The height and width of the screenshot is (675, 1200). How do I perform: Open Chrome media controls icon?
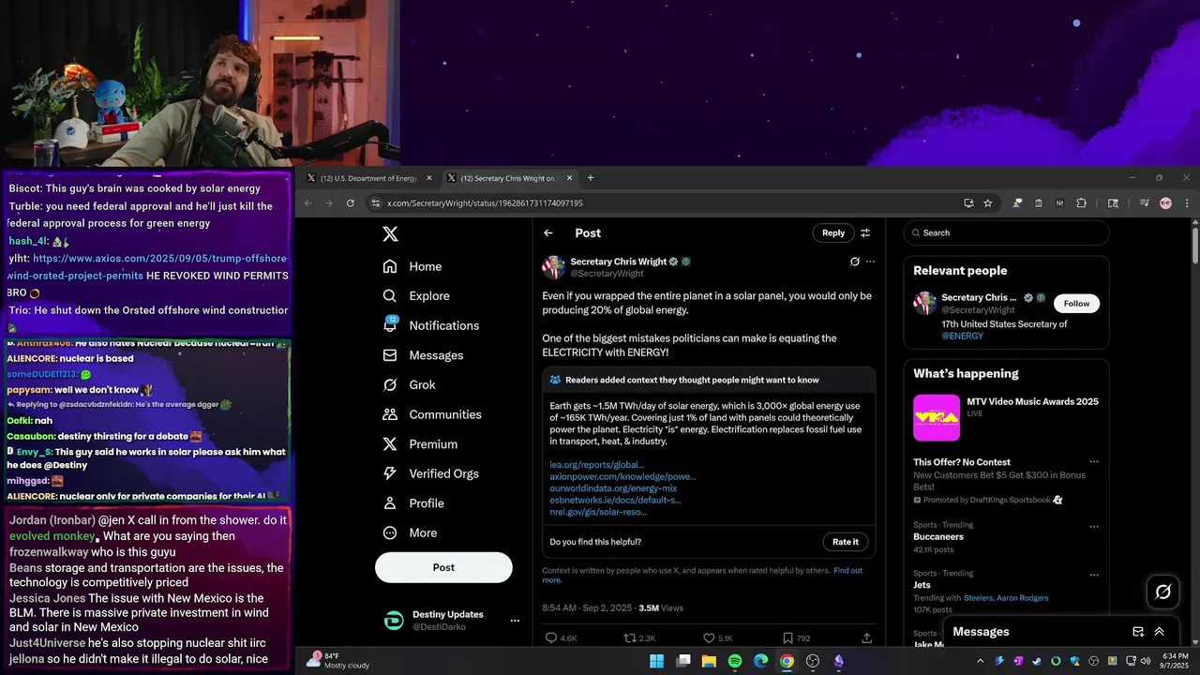(1145, 202)
